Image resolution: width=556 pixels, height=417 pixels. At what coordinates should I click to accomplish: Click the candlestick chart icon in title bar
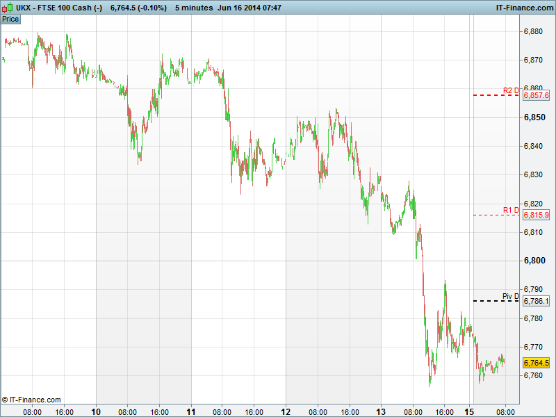[x=7, y=7]
